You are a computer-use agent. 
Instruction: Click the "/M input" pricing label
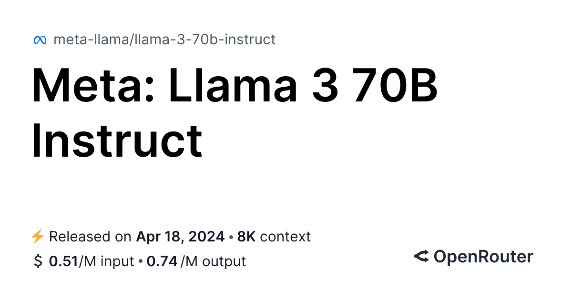click(x=106, y=261)
